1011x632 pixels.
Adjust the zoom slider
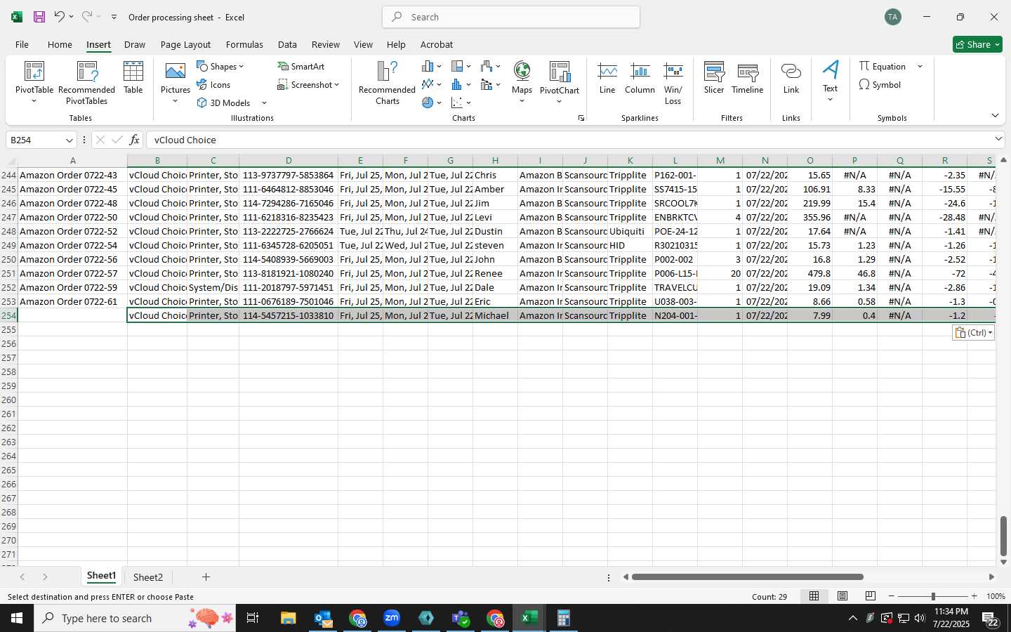click(x=933, y=596)
